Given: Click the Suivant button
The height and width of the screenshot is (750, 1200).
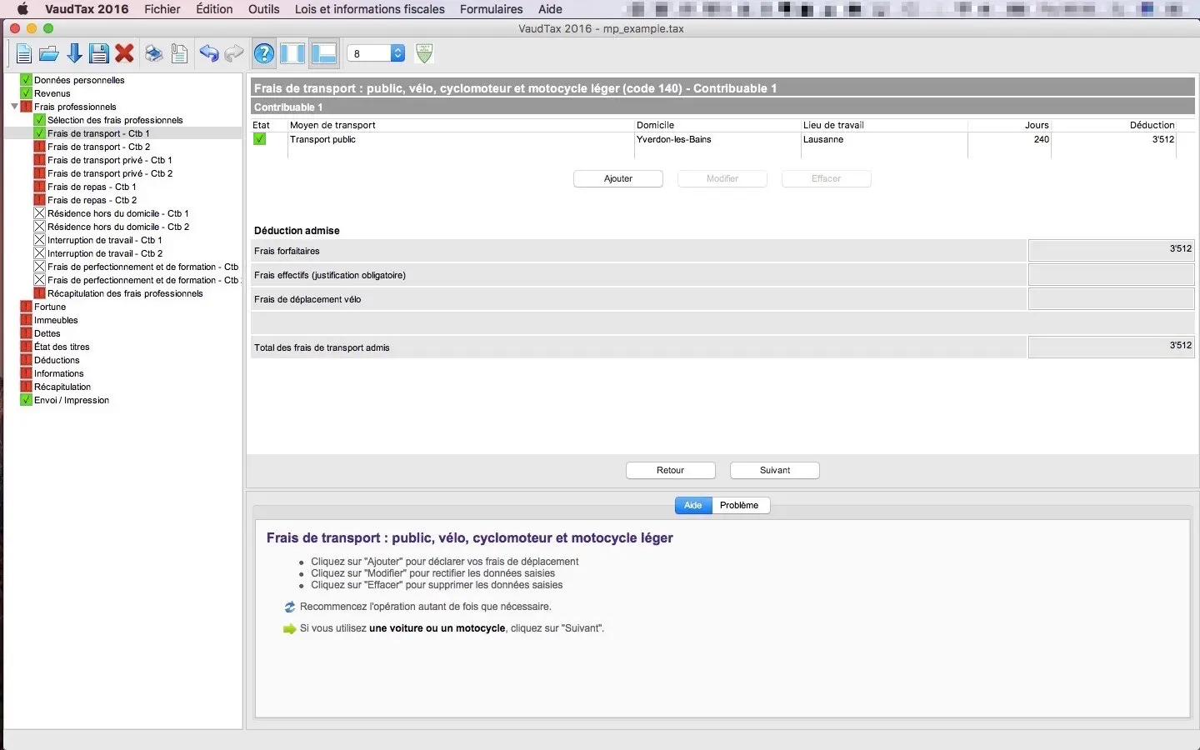Looking at the screenshot, I should click(x=775, y=471).
